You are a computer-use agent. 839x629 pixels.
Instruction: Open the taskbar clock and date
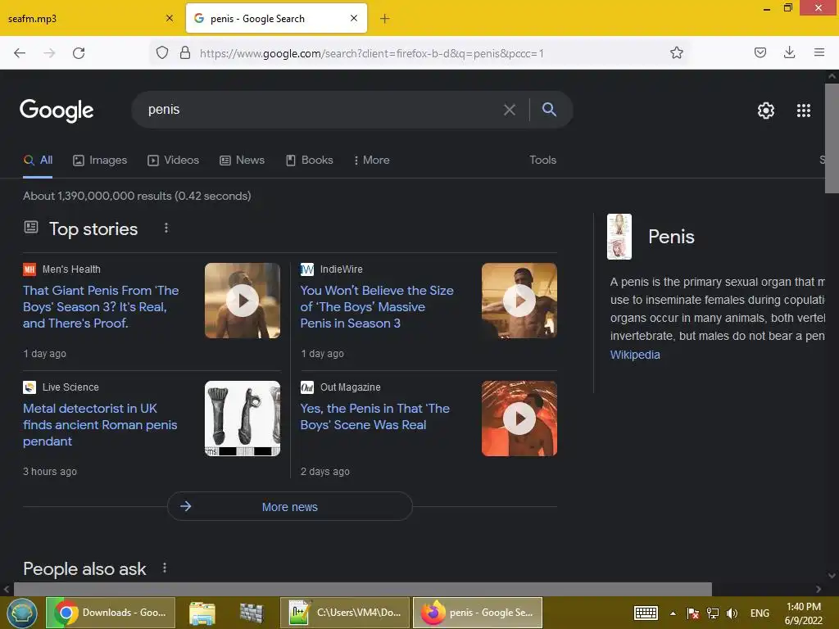[803, 613]
